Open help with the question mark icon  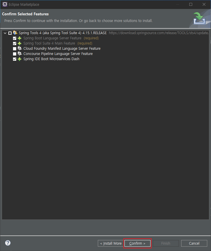(8, 243)
